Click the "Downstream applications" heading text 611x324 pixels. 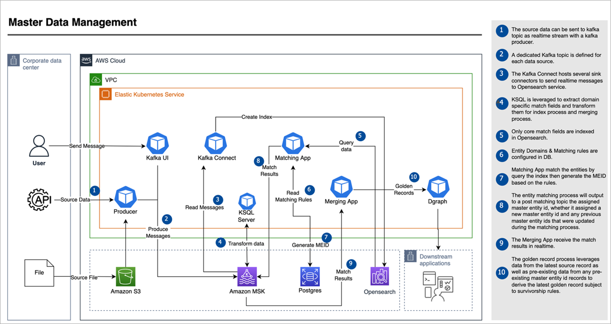coord(436,260)
